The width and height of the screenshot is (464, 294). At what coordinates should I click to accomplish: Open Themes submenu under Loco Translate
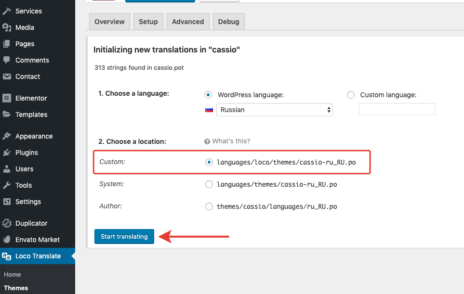tap(16, 288)
